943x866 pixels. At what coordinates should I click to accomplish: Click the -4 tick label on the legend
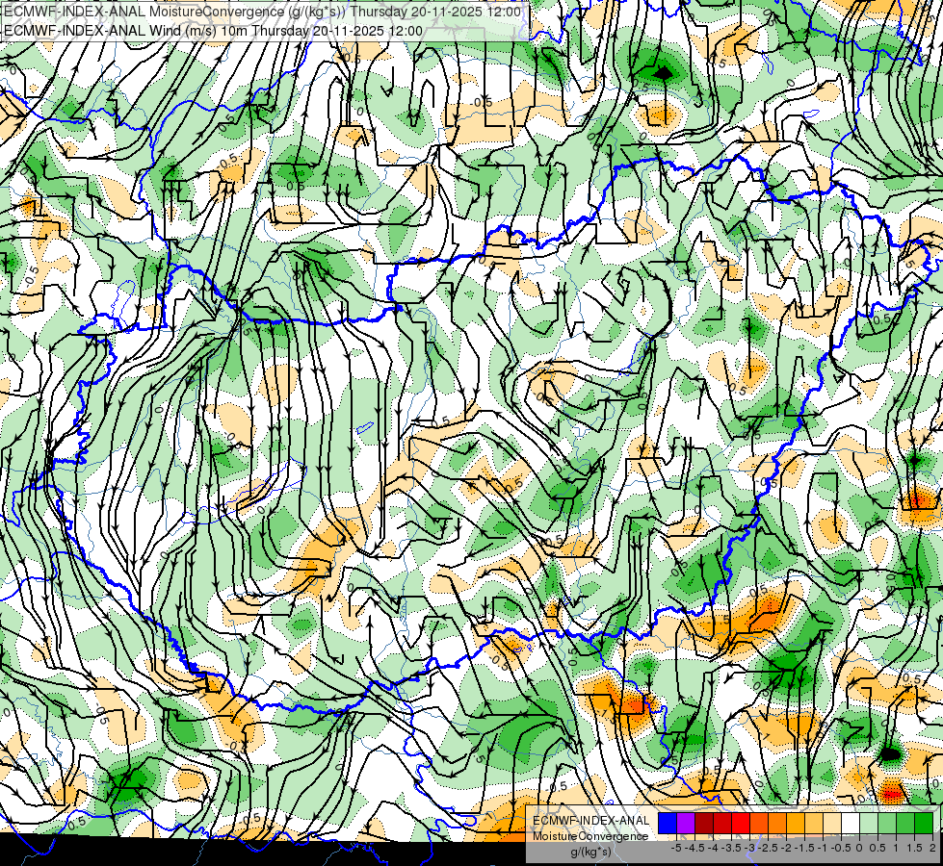pyautogui.click(x=713, y=848)
